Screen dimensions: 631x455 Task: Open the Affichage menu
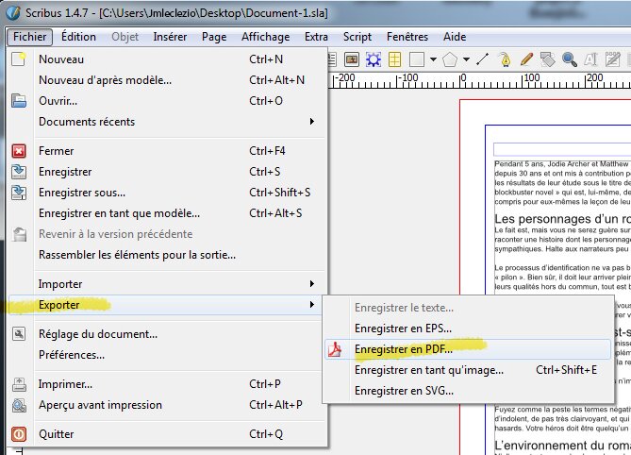pos(266,37)
